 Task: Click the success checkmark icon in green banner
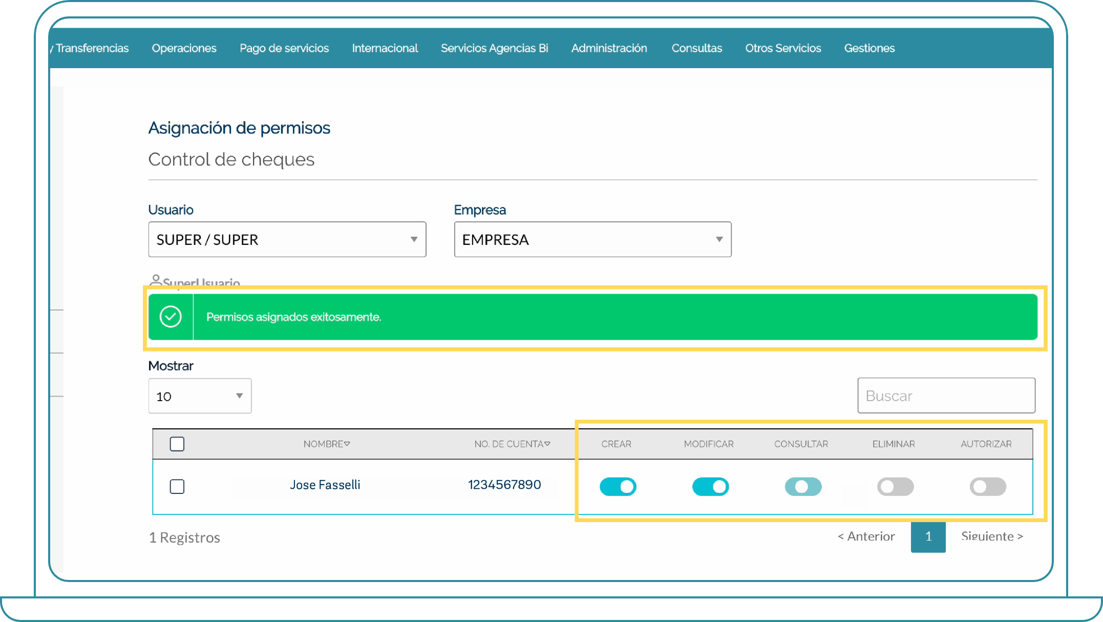click(171, 317)
